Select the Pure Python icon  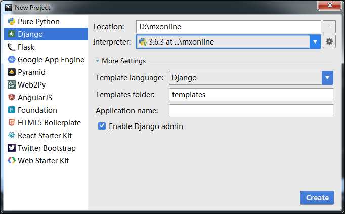point(12,21)
